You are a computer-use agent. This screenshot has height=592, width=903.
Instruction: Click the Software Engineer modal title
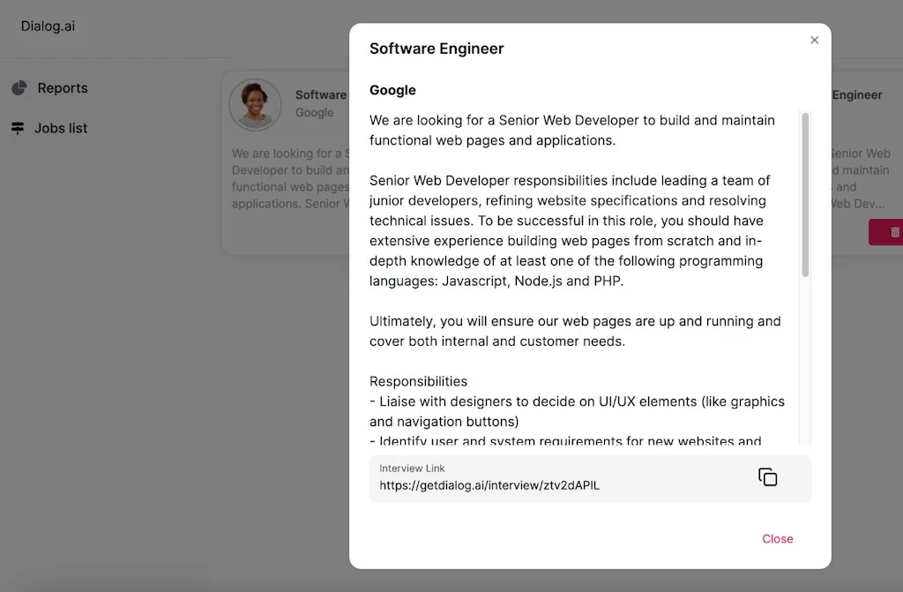tap(436, 49)
